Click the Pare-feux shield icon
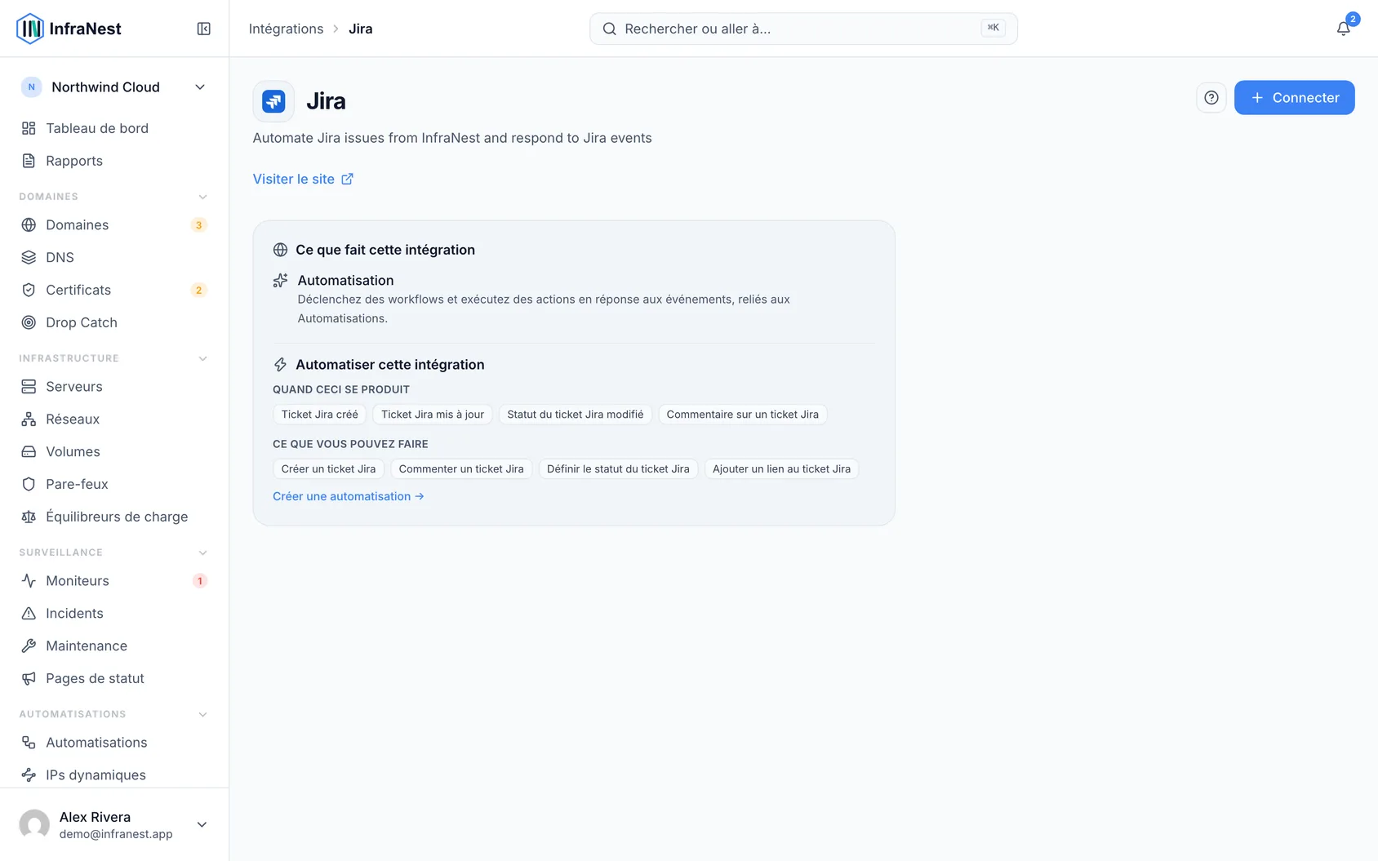 click(x=29, y=484)
